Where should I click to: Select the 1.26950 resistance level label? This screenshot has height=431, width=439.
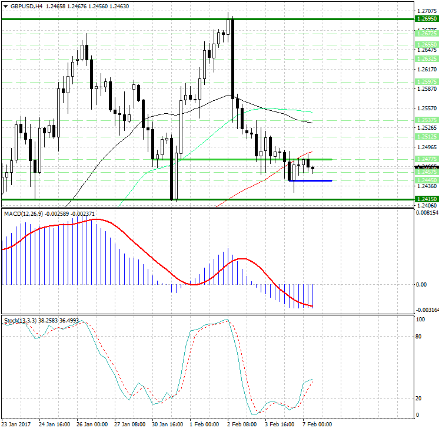[x=426, y=19]
